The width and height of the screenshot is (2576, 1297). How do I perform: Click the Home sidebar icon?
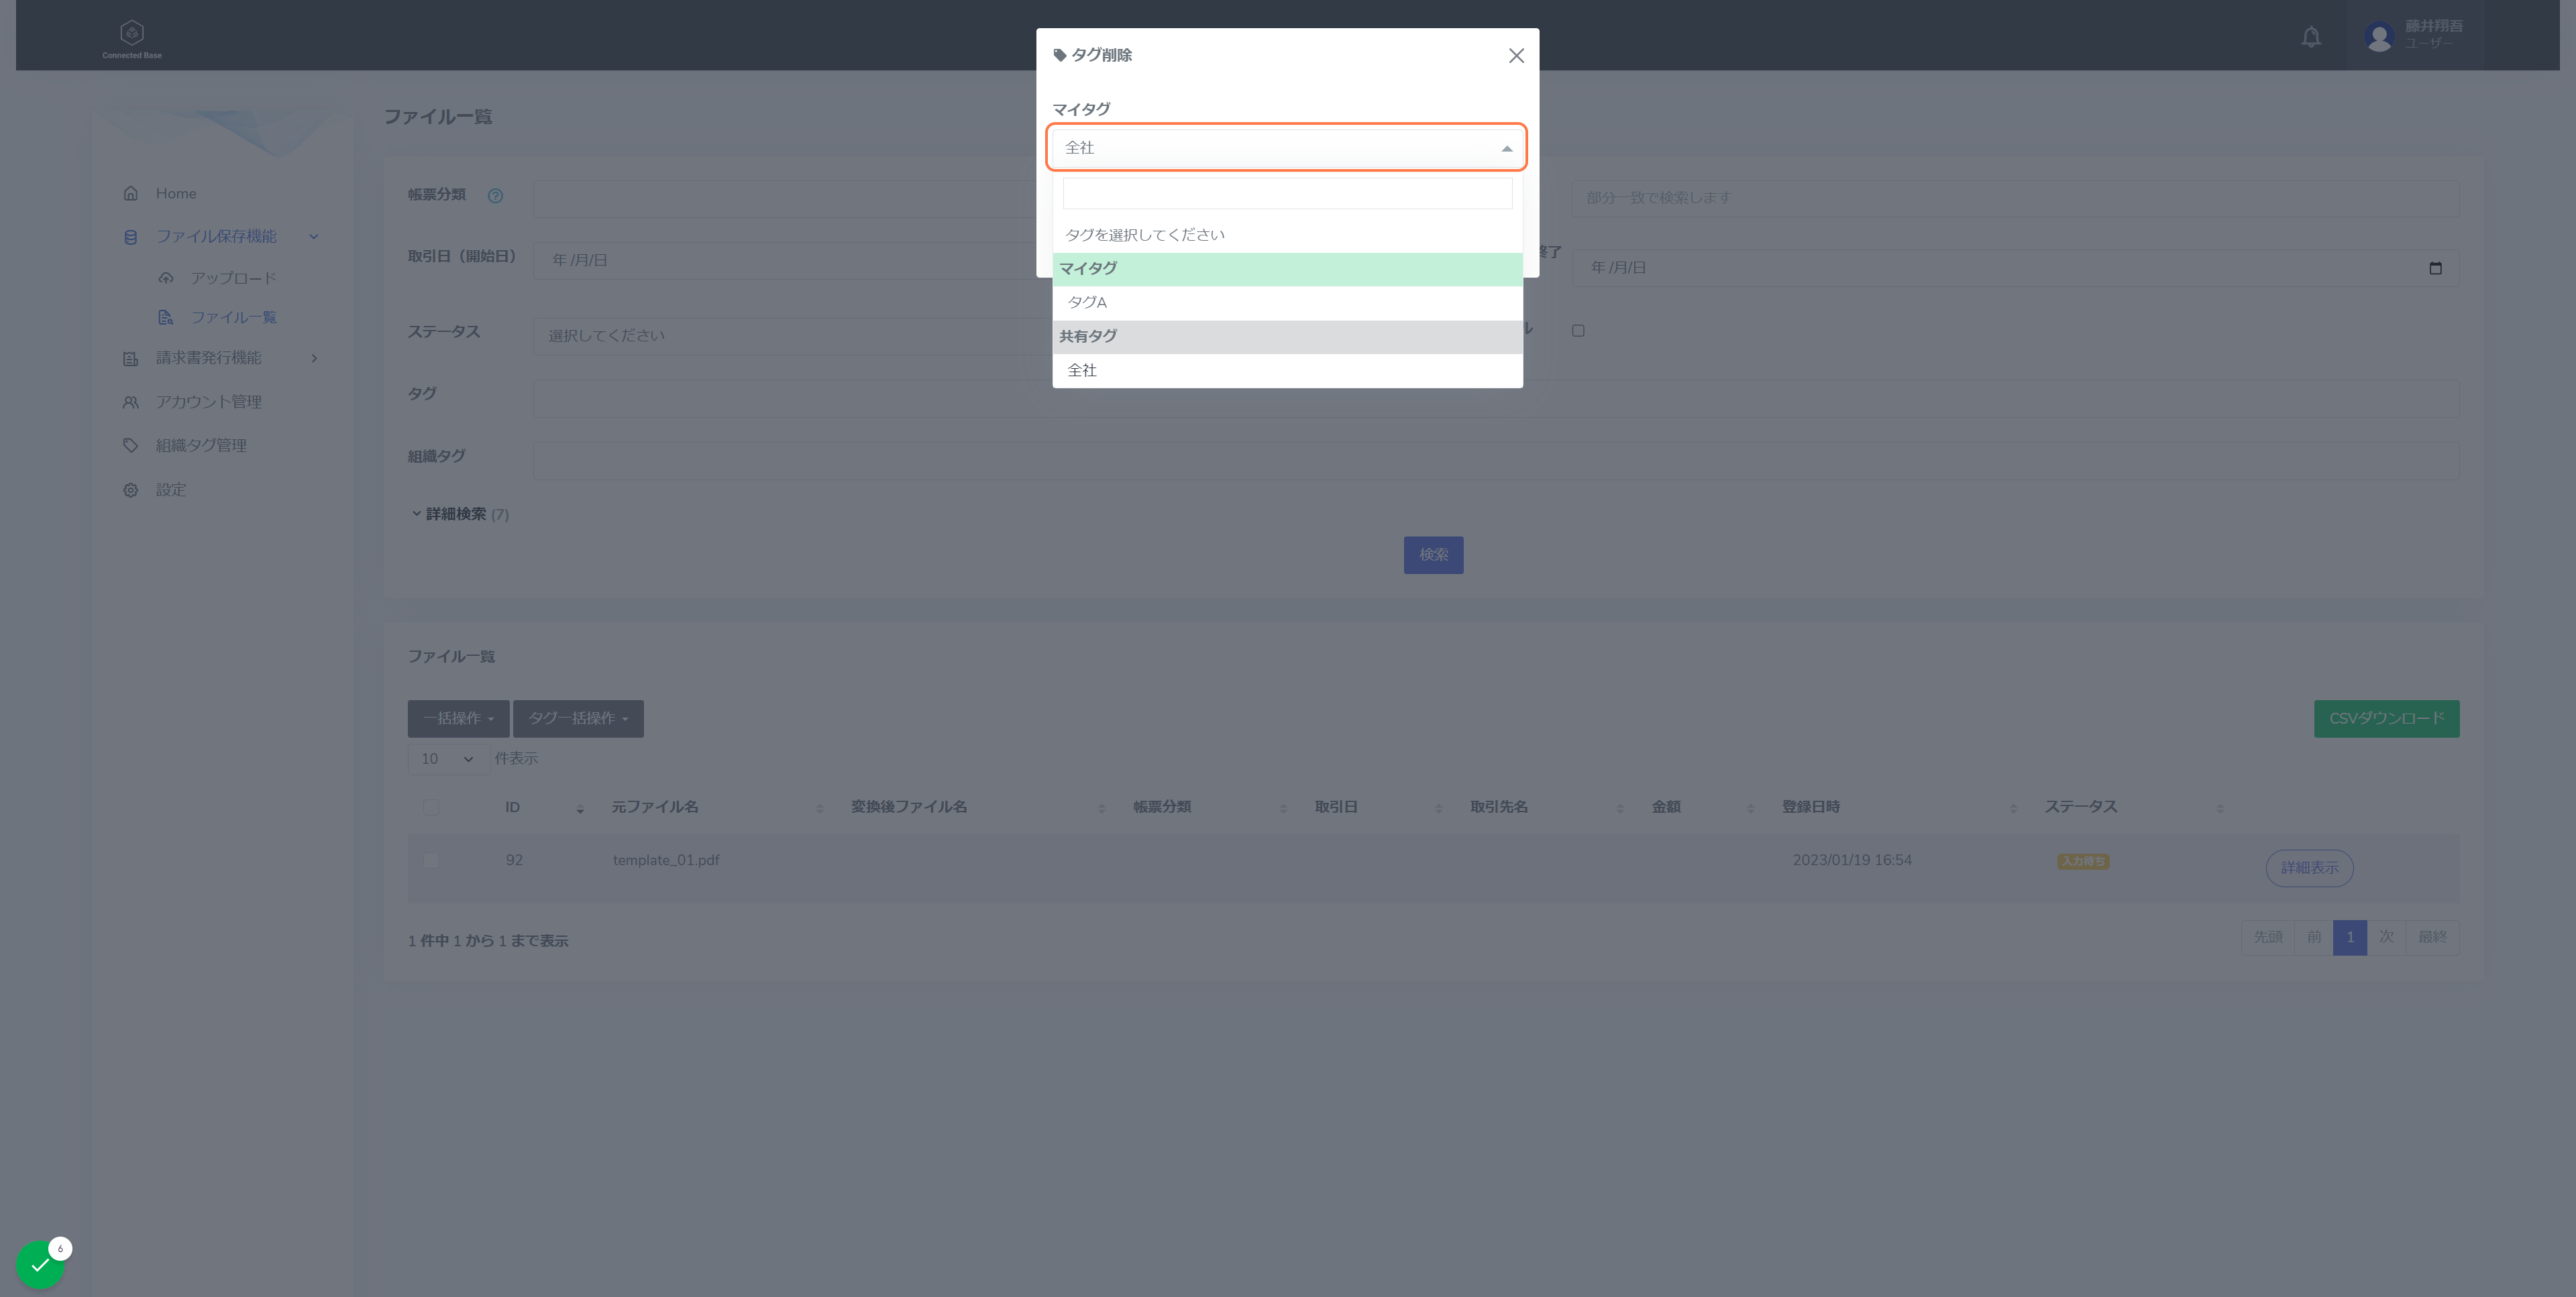(x=130, y=193)
